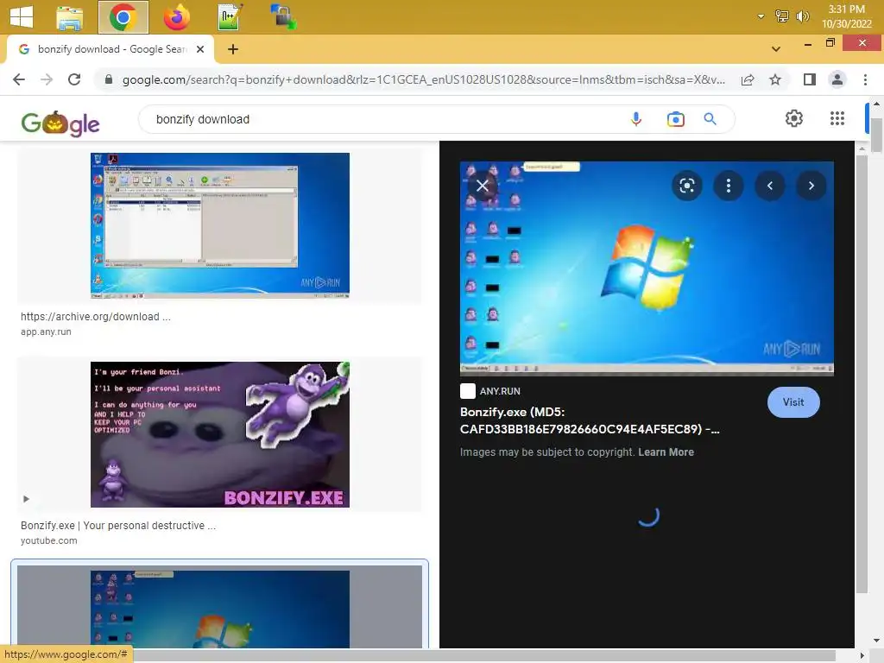Go back to the previous page

click(19, 79)
